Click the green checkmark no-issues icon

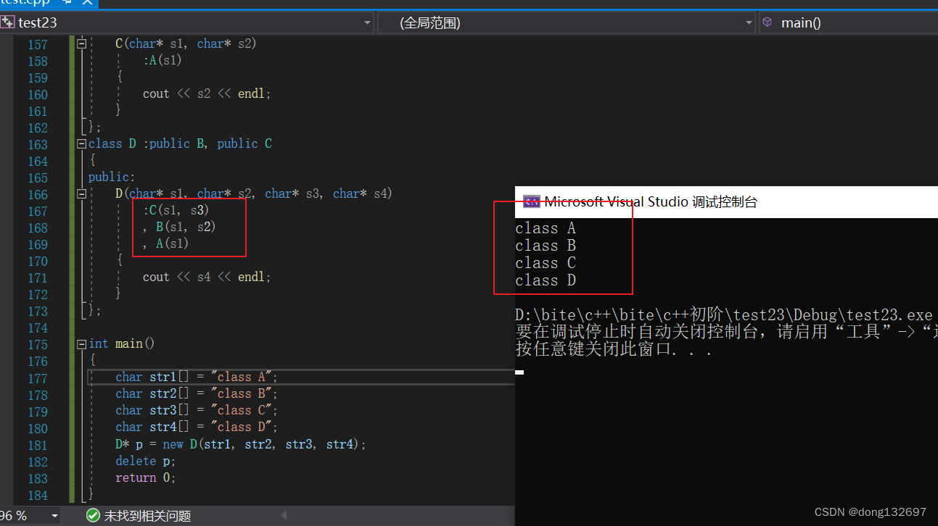tap(93, 516)
